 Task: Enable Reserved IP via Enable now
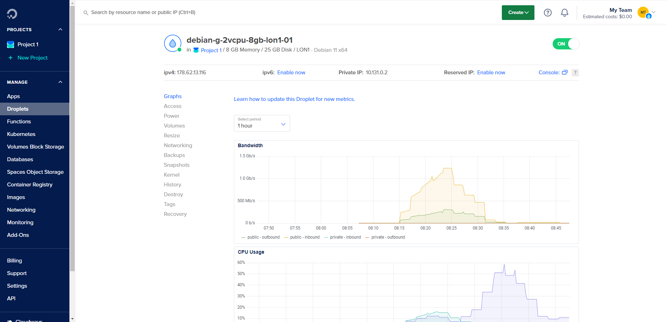tap(491, 73)
